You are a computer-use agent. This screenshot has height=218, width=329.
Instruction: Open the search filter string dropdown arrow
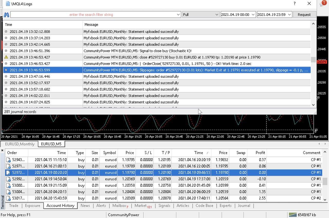178,15
